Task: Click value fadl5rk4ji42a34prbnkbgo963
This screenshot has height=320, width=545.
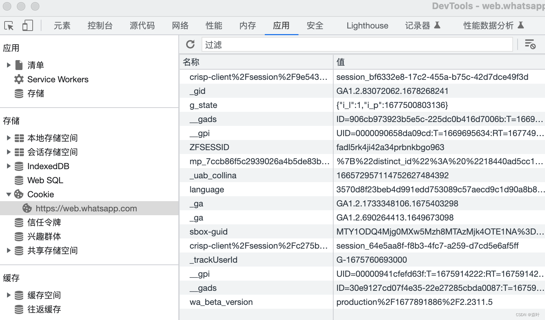Action: tap(390, 147)
